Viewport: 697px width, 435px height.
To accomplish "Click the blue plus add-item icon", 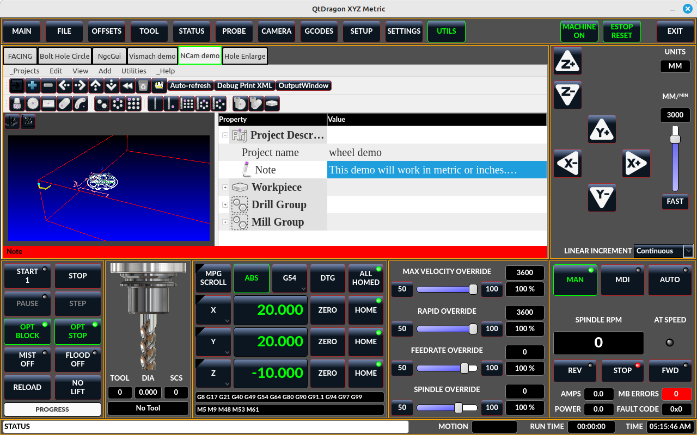I will click(x=32, y=85).
